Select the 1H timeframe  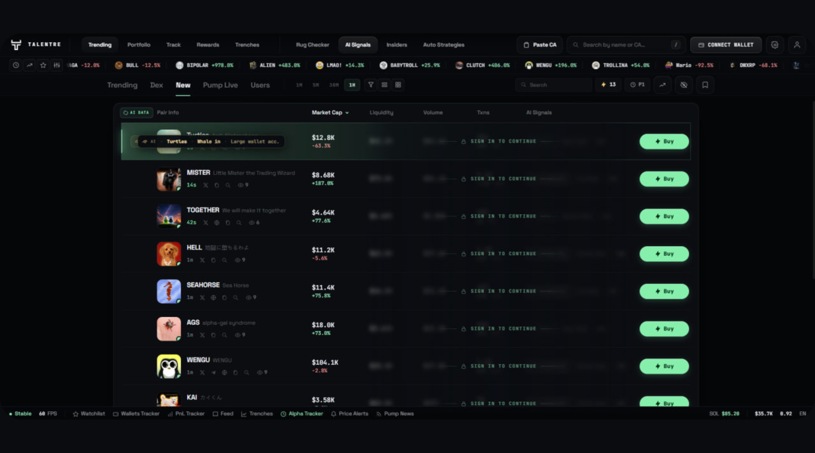point(352,85)
